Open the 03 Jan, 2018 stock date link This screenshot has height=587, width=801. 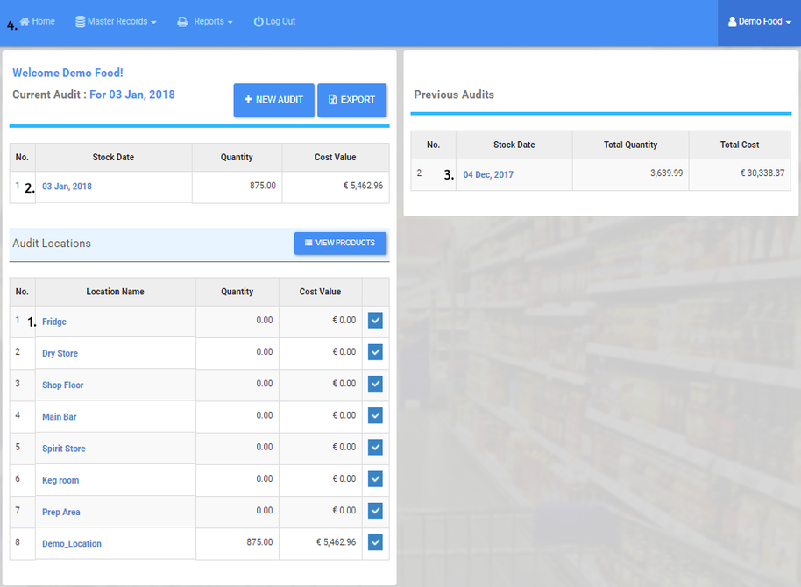point(67,187)
